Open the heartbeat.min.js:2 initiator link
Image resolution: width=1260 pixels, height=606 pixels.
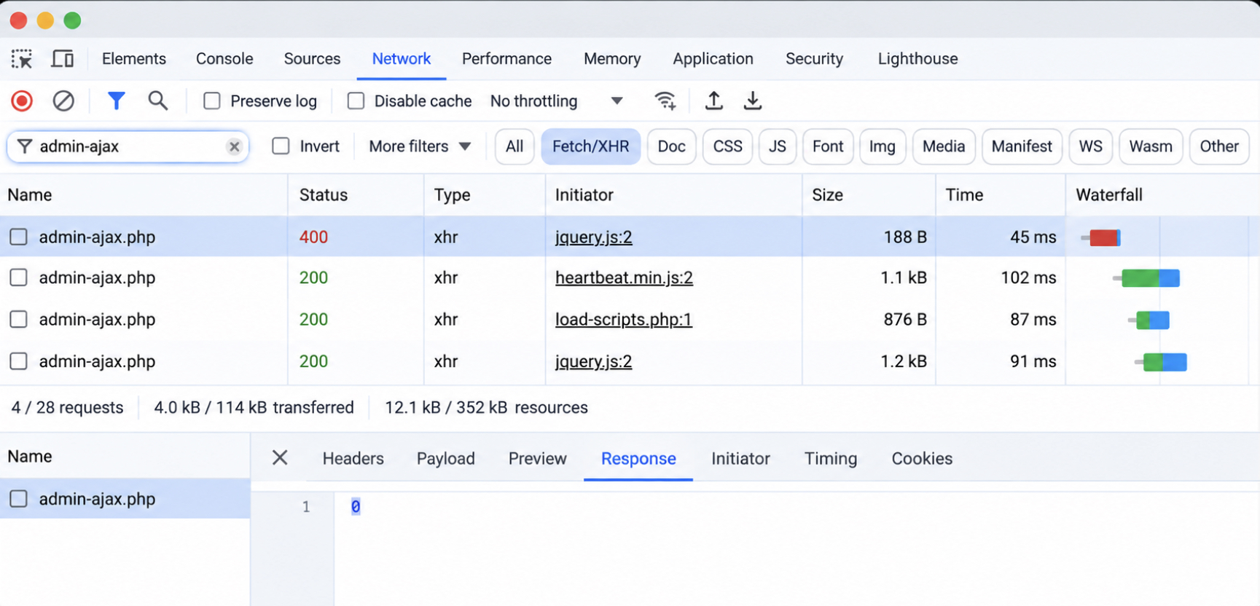coord(624,278)
